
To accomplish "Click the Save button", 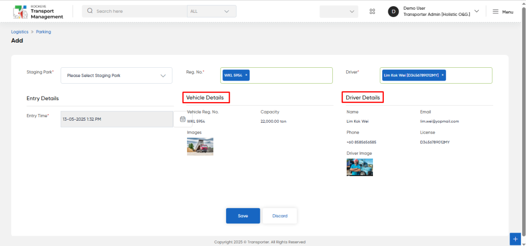I will click(243, 216).
